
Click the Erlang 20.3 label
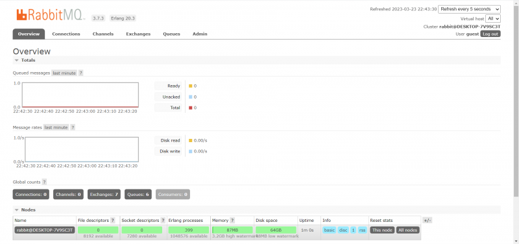[x=123, y=19]
